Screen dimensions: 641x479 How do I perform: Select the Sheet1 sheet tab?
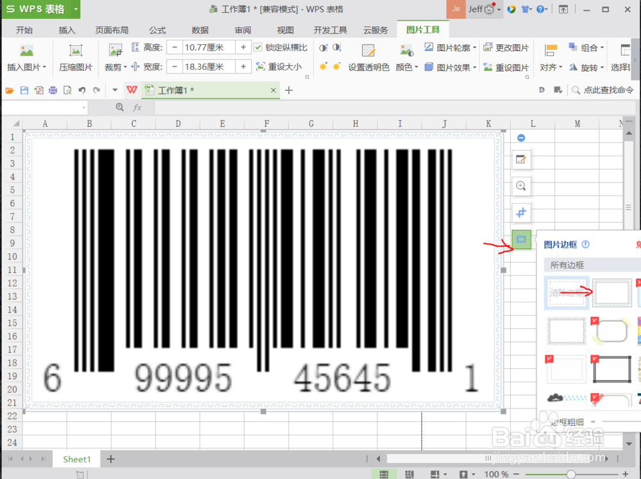tap(77, 459)
